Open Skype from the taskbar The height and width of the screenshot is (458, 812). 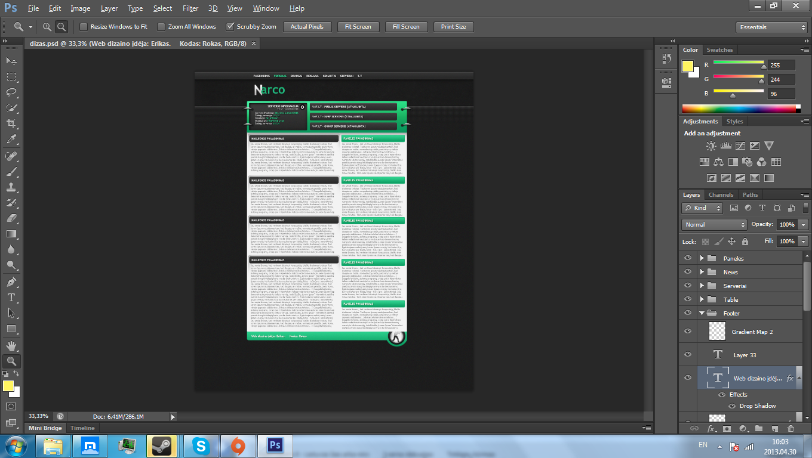[200, 445]
